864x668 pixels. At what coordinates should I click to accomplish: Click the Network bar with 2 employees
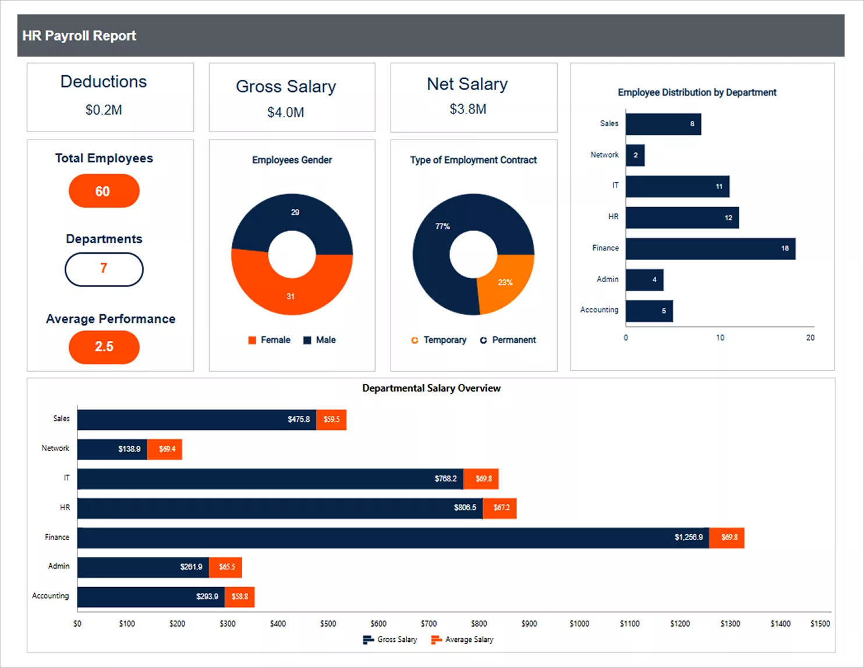635,155
